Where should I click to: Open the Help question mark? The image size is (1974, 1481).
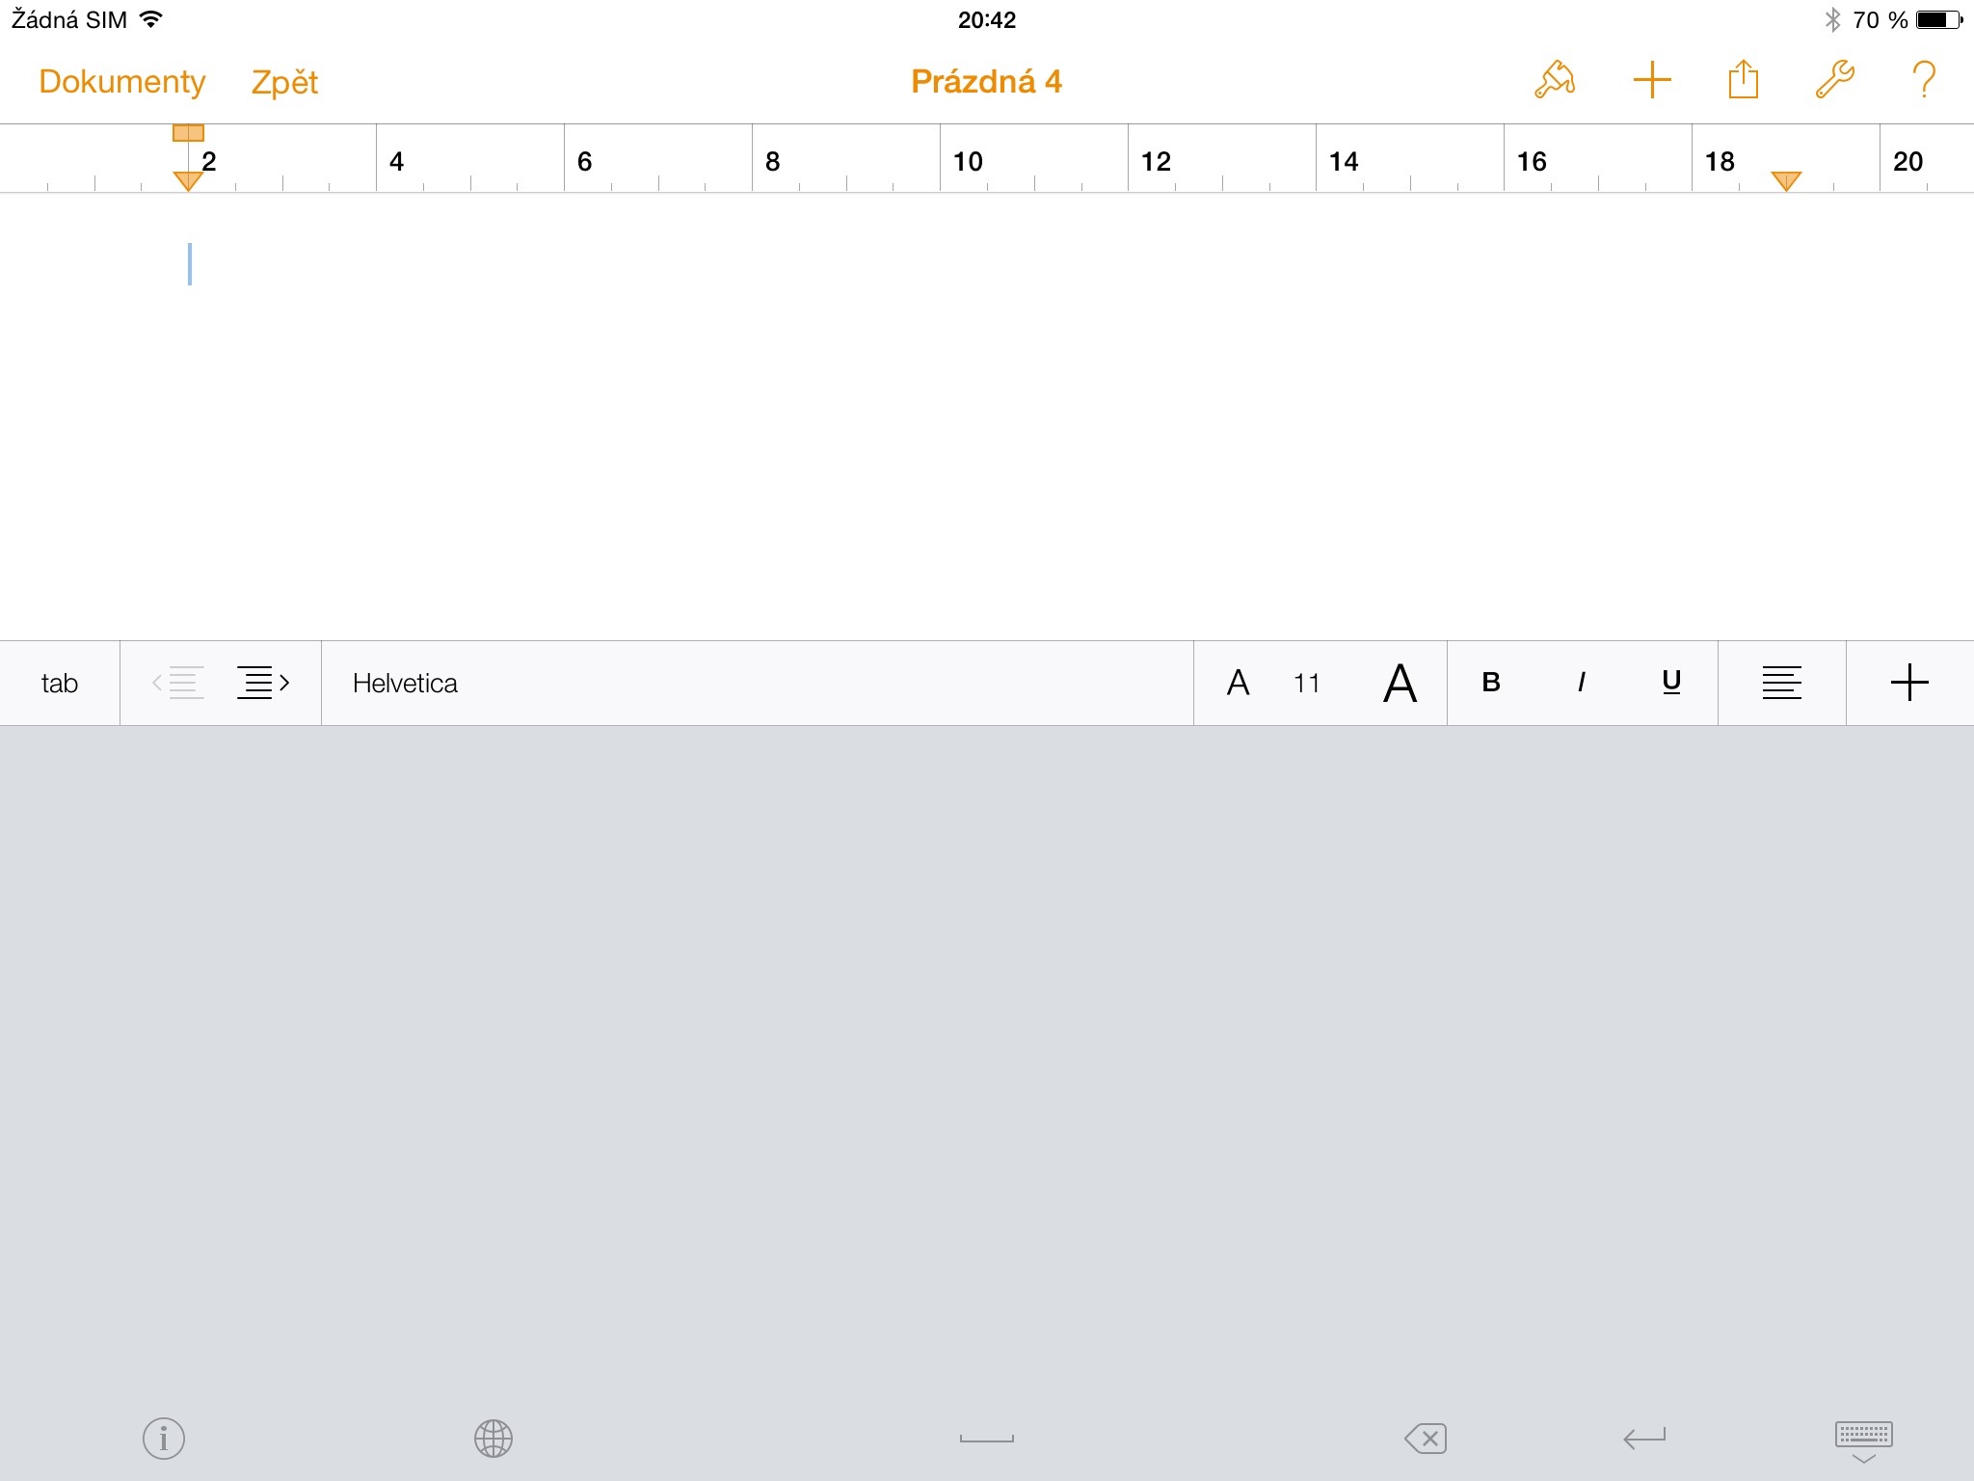1924,81
